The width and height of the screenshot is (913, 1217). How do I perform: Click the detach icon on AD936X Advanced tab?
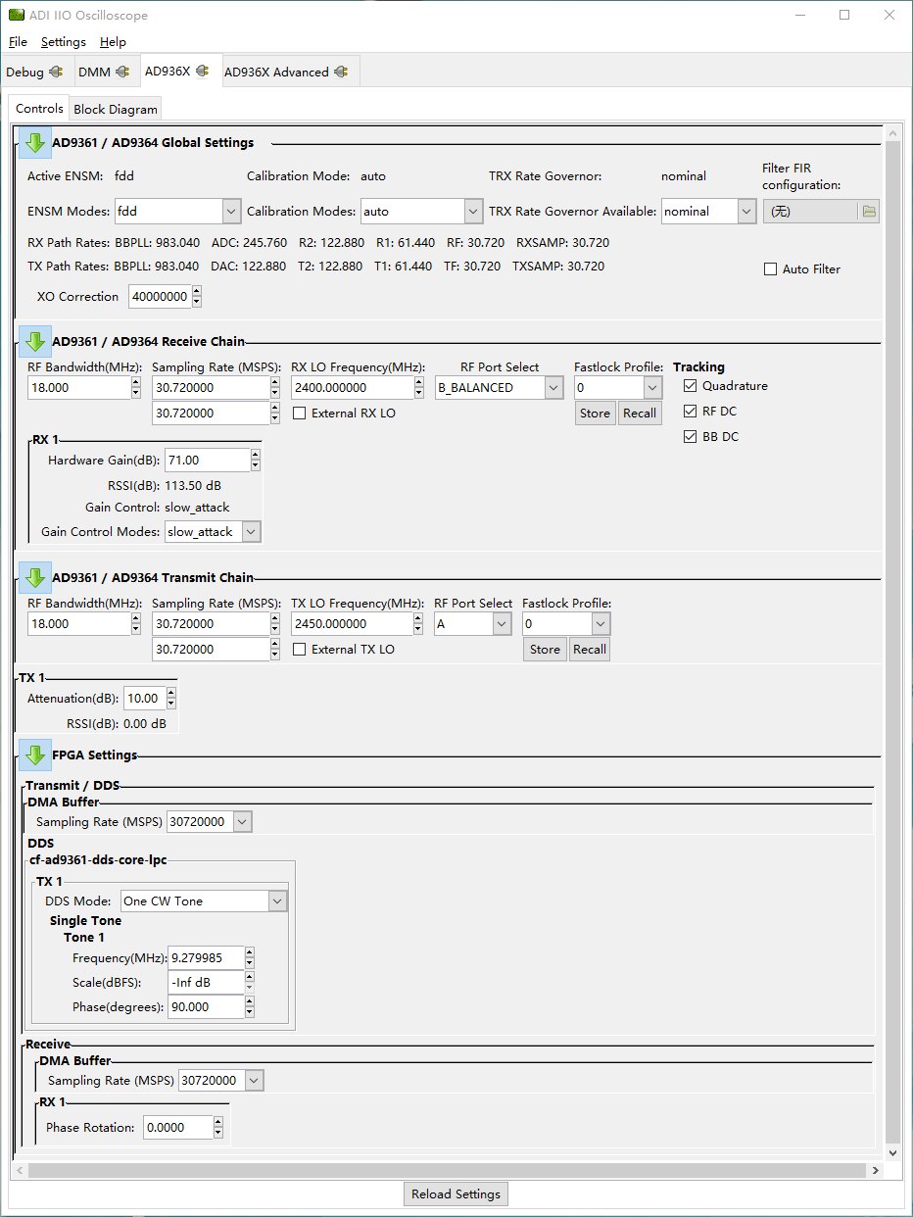click(x=340, y=73)
